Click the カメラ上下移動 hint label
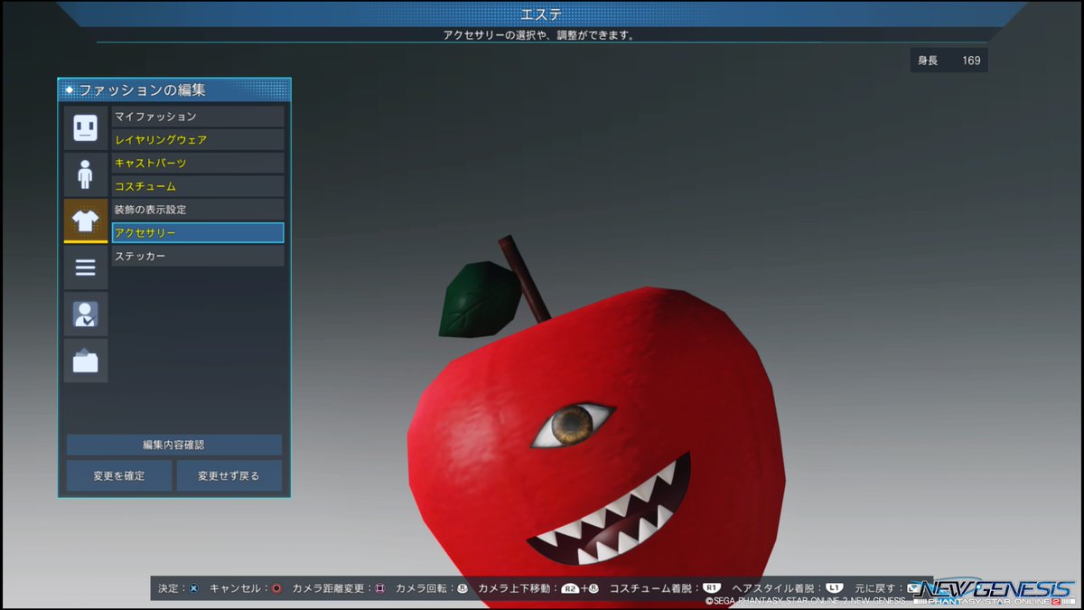Image resolution: width=1084 pixels, height=610 pixels. coord(516,588)
